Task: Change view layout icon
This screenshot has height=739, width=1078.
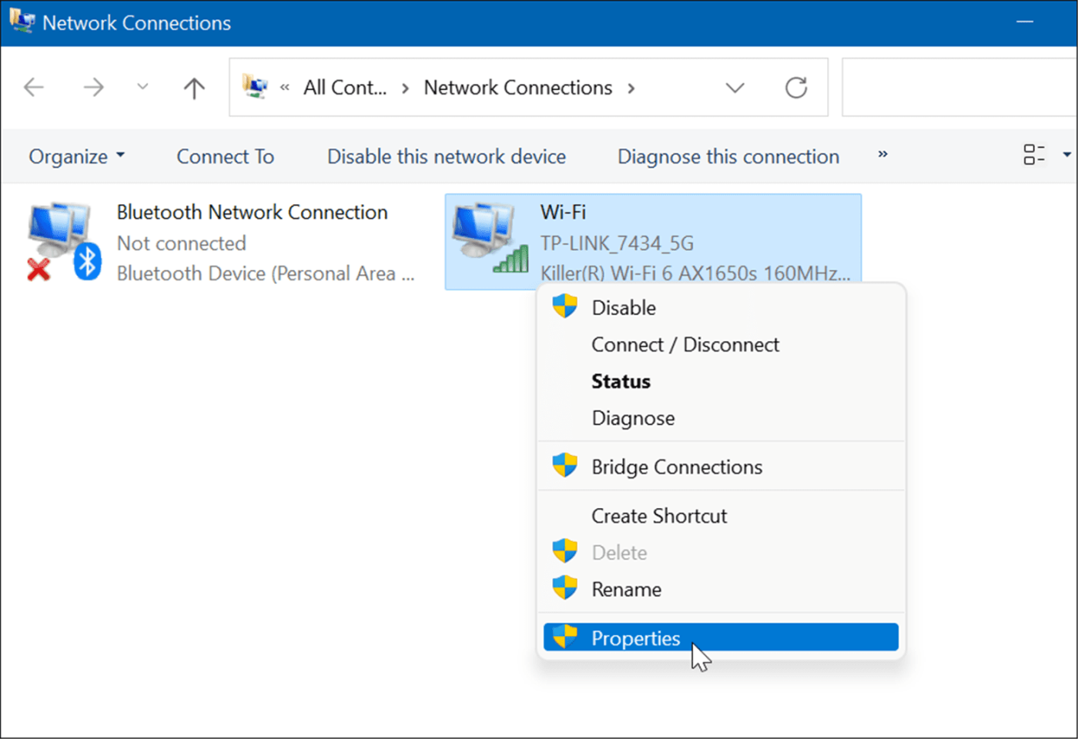Action: pos(1034,155)
